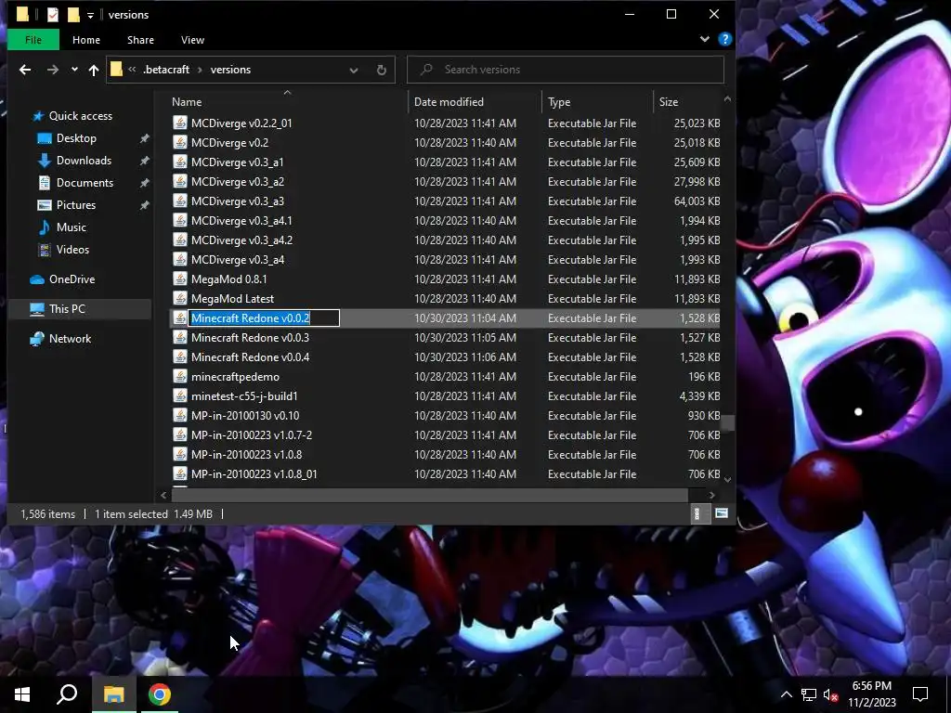
Task: Open the File menu
Action: [33, 40]
